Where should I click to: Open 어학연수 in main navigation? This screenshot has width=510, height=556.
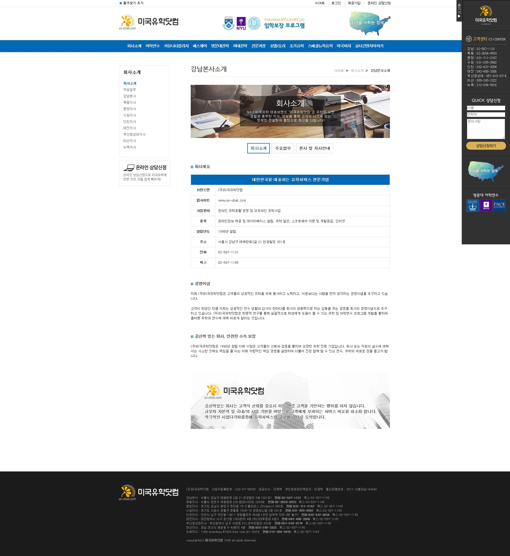tap(153, 46)
